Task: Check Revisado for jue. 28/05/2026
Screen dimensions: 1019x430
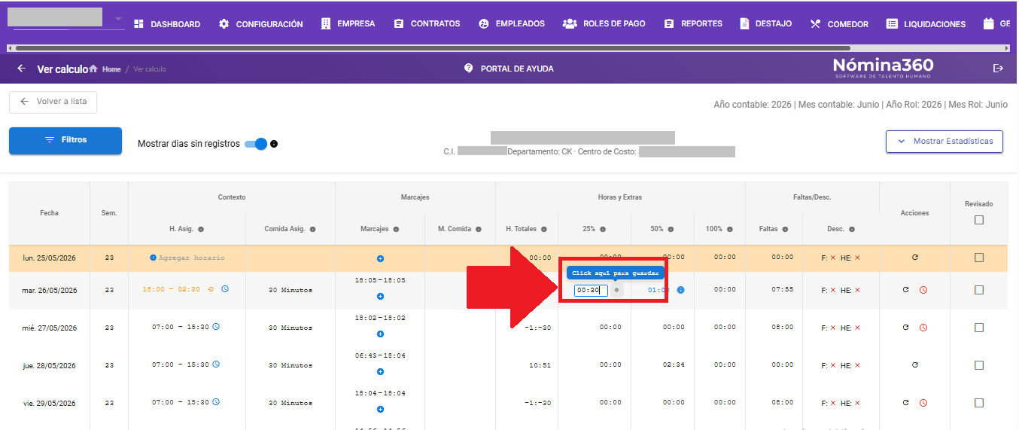Action: [x=978, y=365]
